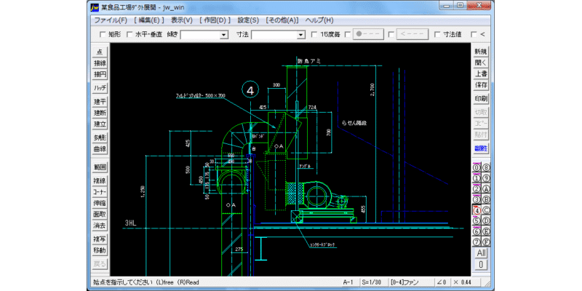Click the 印刷 print button
This screenshot has height=291, width=582.
tap(481, 99)
